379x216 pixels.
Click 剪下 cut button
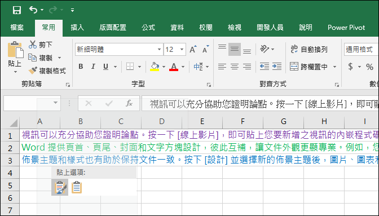click(41, 45)
